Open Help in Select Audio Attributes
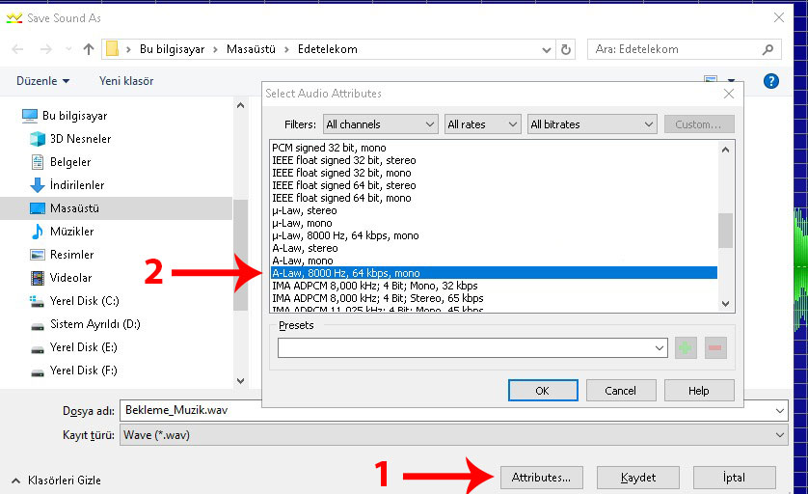 (699, 391)
